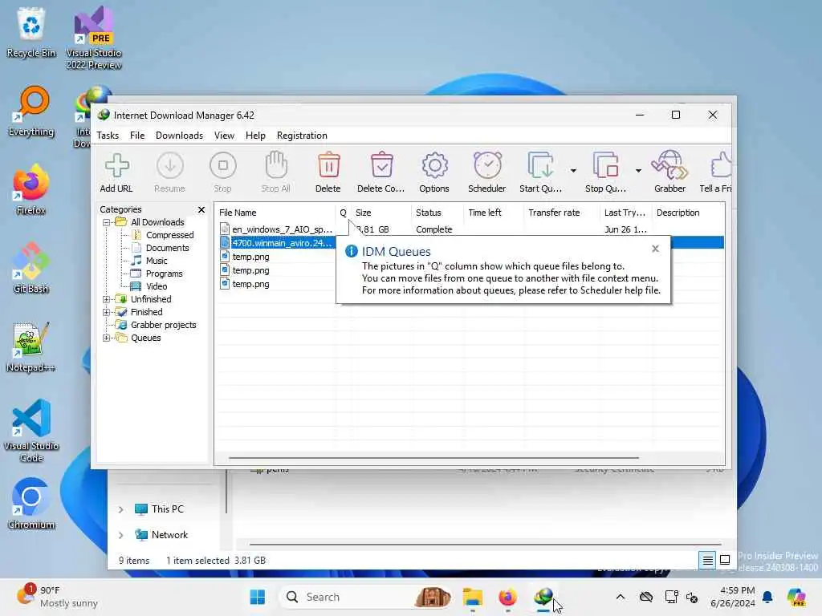Image resolution: width=822 pixels, height=616 pixels.
Task: Click the Add URL toolbar icon
Action: 116,173
